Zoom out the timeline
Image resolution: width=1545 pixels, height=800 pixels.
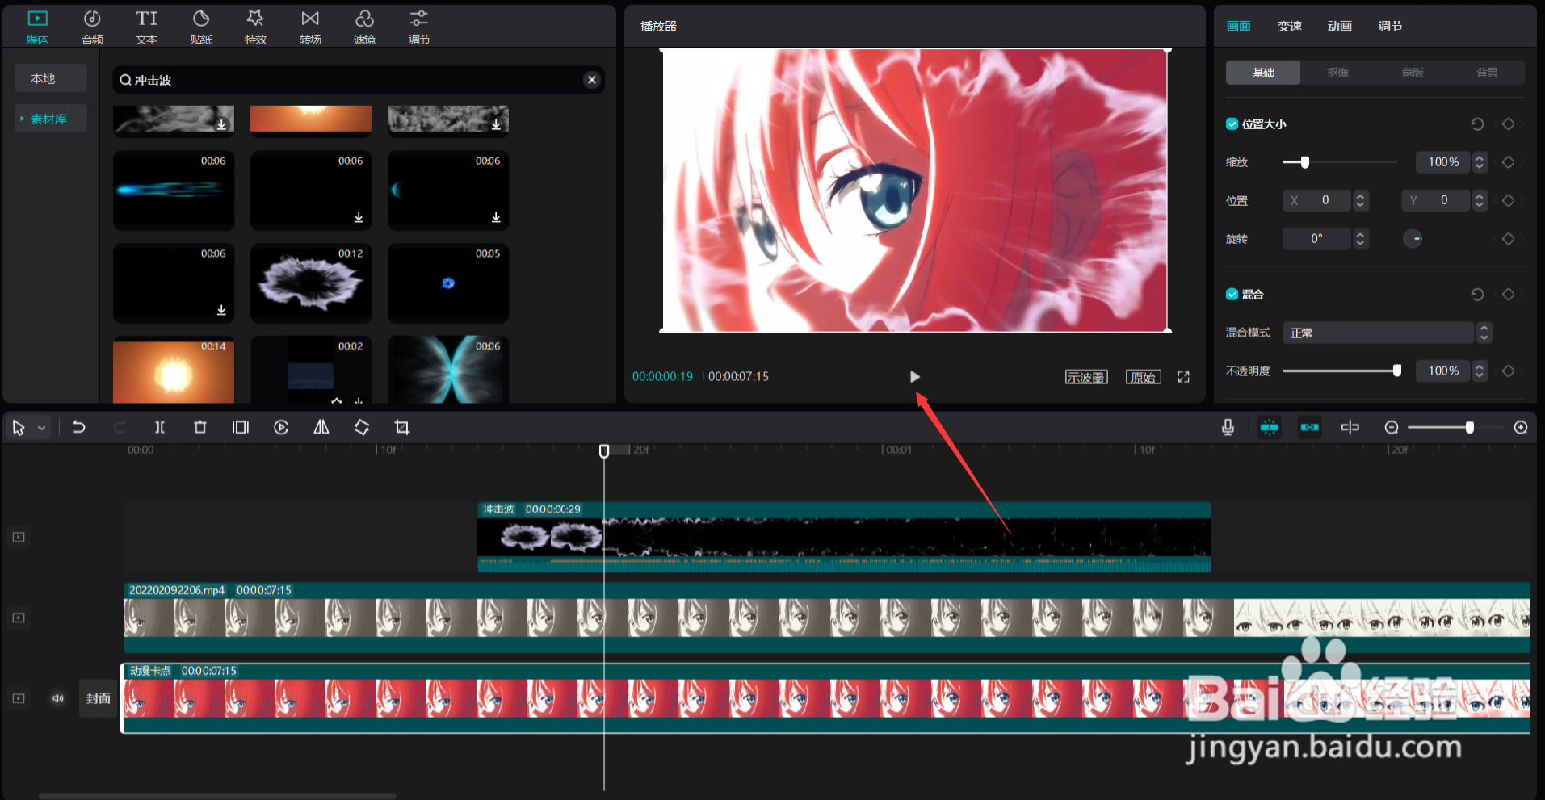pyautogui.click(x=1392, y=427)
